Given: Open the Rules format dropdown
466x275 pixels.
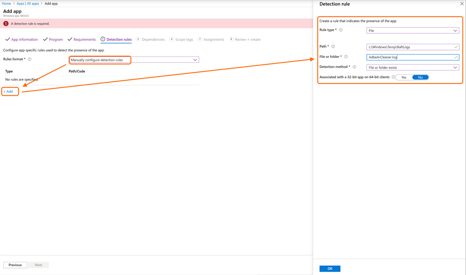Looking at the screenshot, I should [134, 60].
